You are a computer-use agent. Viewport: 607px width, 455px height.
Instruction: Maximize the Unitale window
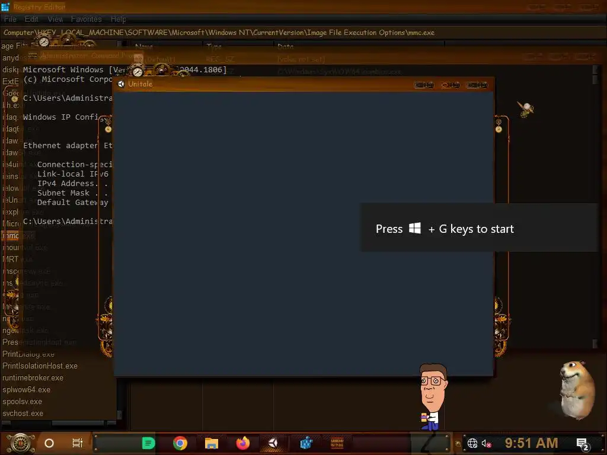451,85
